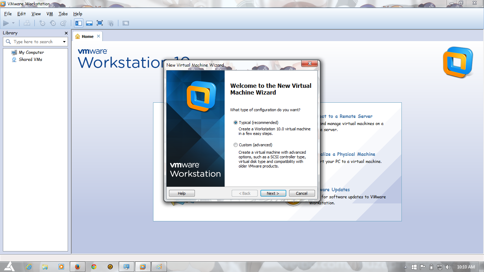Enter full screen mode via toolbar icon

tap(100, 23)
